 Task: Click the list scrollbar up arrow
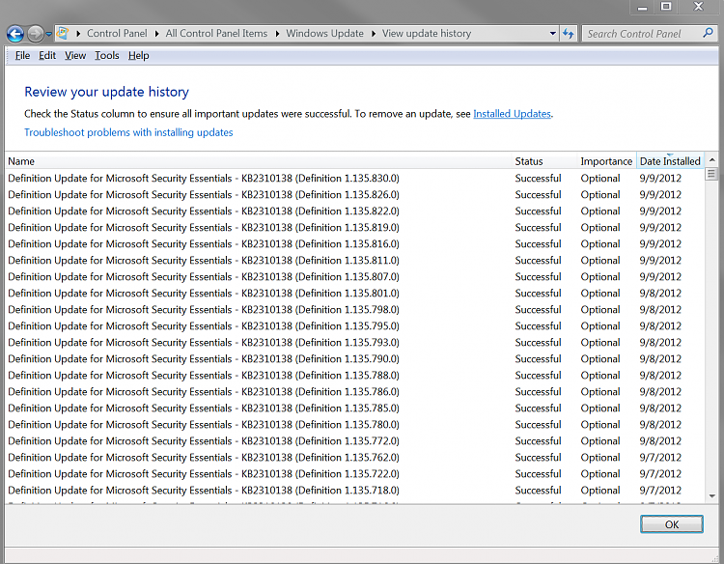point(711,159)
